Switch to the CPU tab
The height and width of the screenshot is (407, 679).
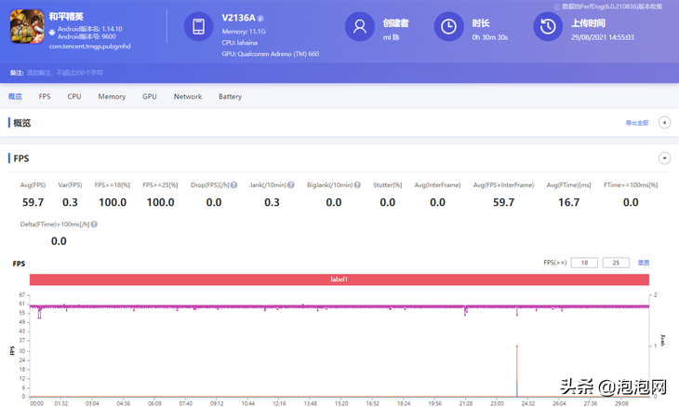74,96
